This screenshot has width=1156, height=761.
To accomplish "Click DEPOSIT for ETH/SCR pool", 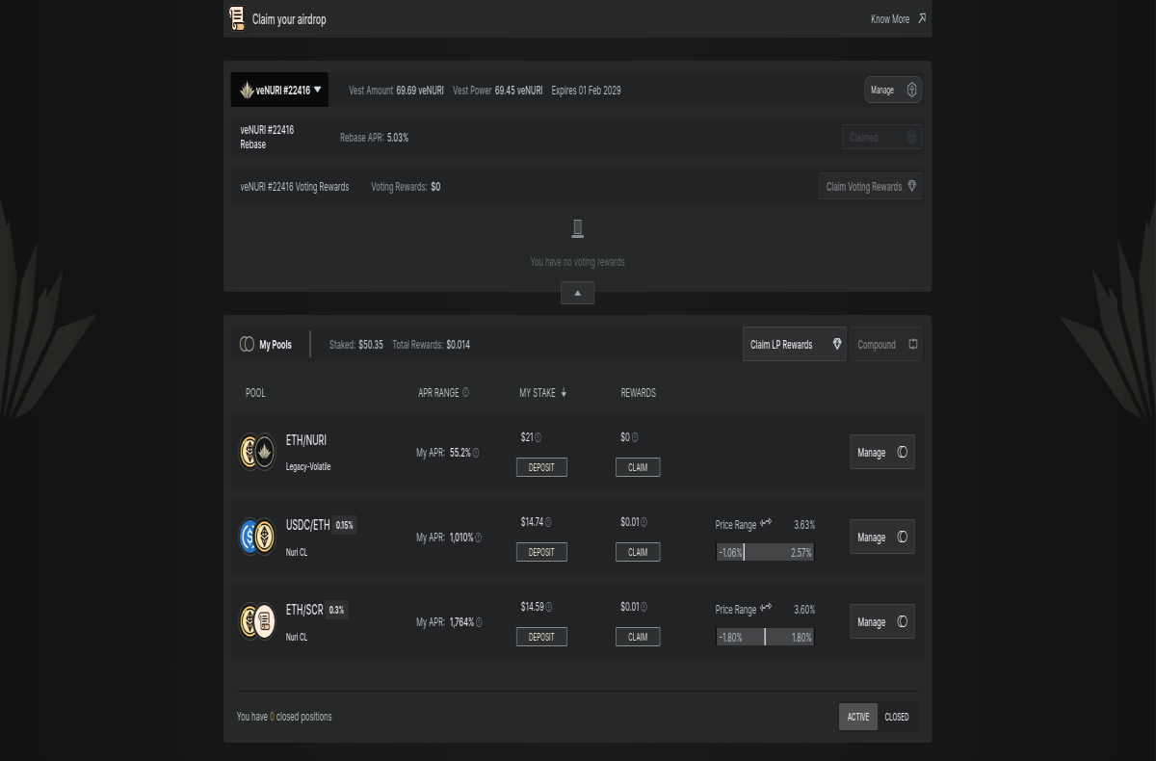I will 541,637.
